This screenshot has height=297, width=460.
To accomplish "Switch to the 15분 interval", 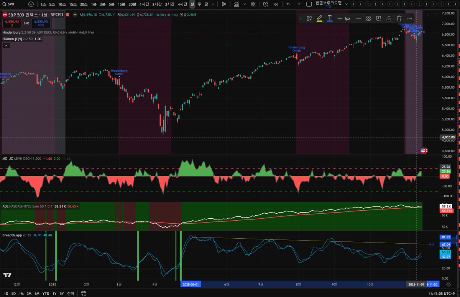I will [x=122, y=4].
